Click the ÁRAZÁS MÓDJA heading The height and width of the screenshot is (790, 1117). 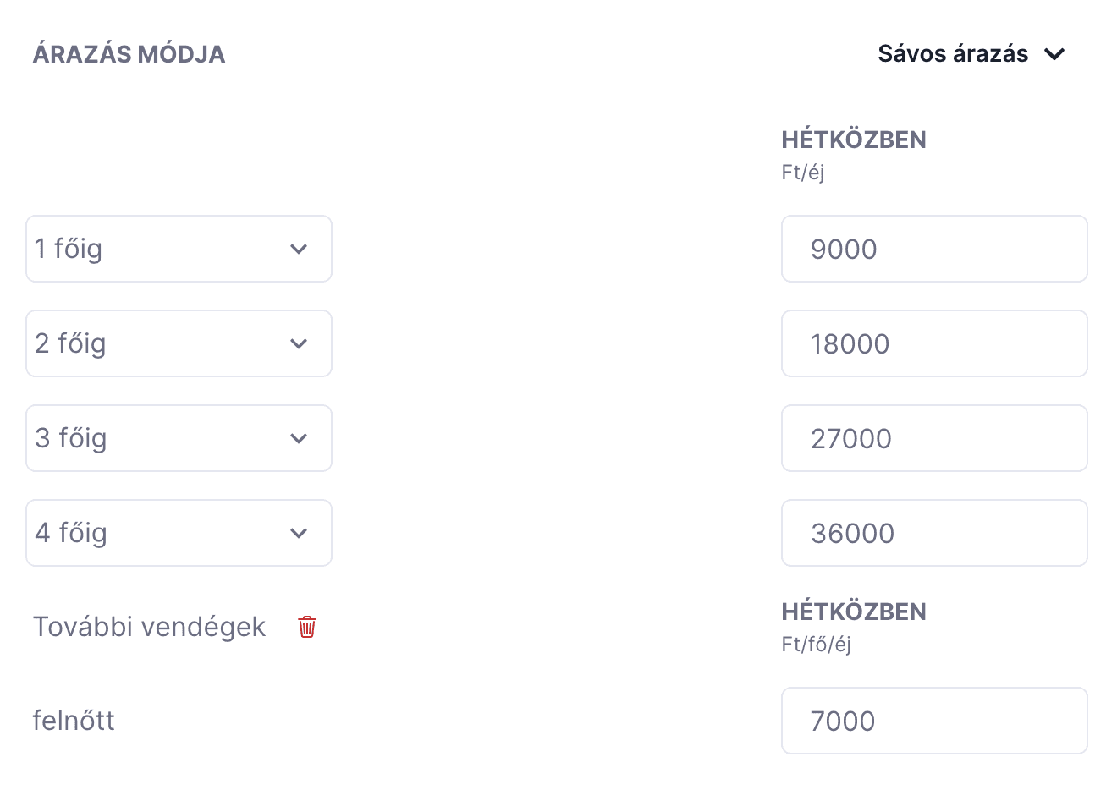coord(129,54)
